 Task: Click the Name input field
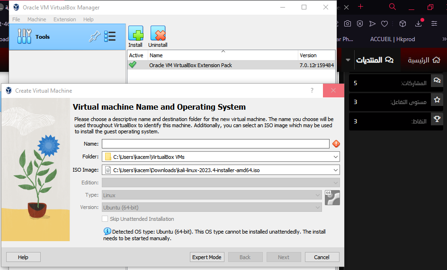[x=215, y=144]
